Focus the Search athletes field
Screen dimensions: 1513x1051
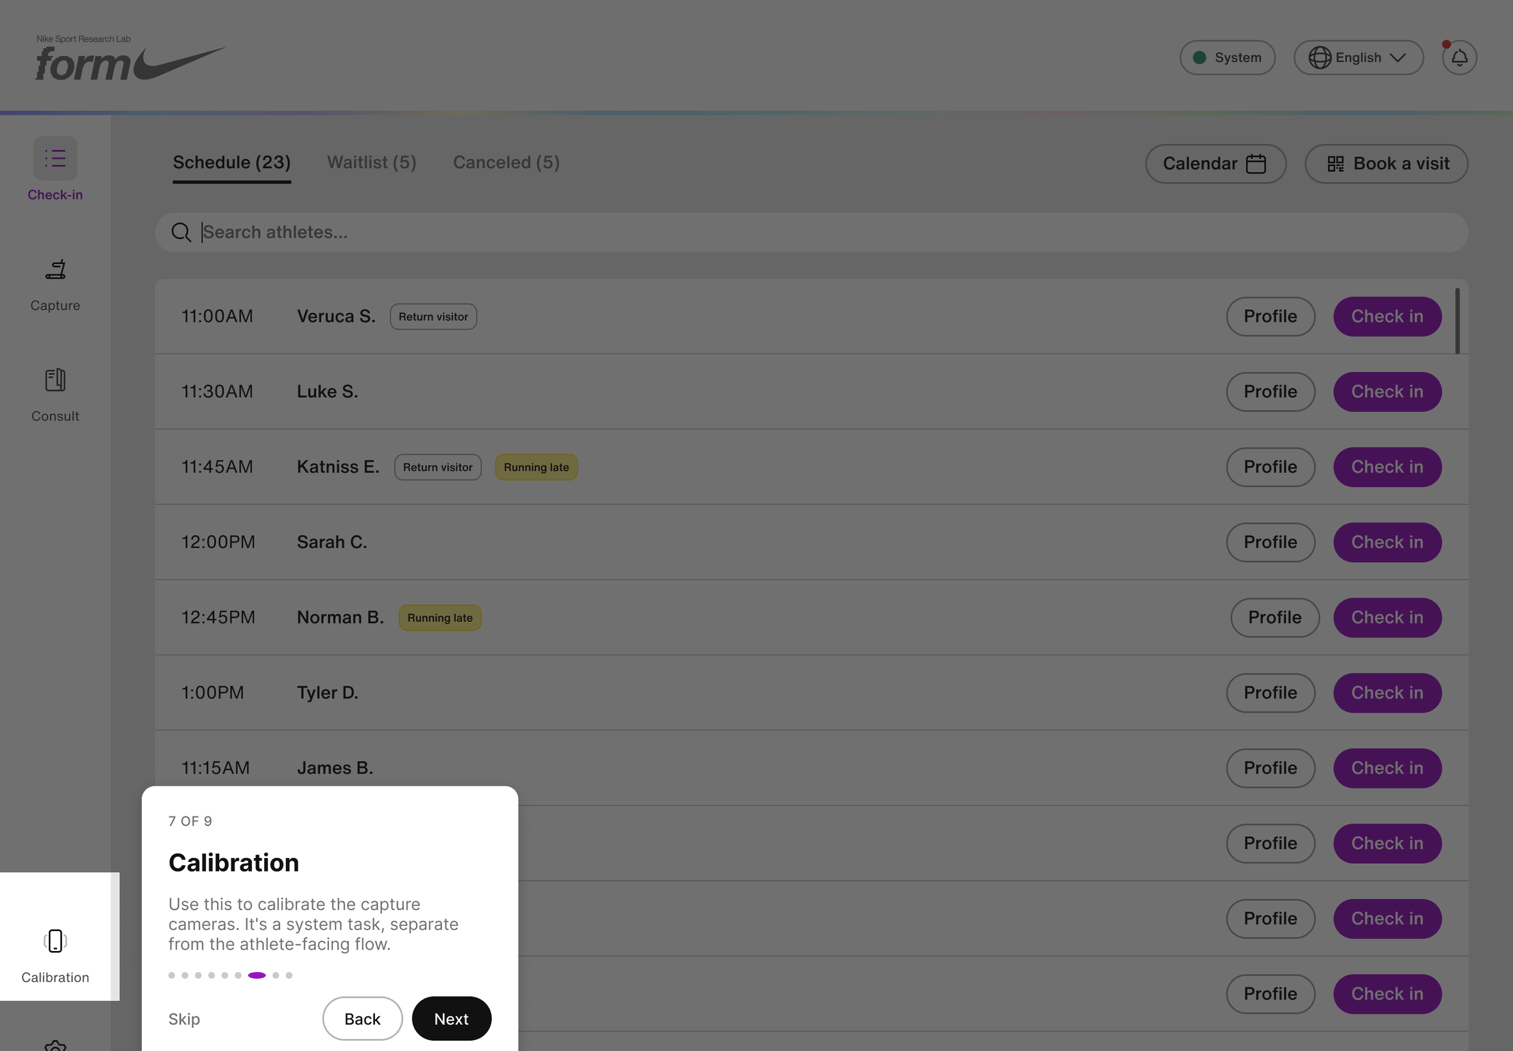(811, 233)
